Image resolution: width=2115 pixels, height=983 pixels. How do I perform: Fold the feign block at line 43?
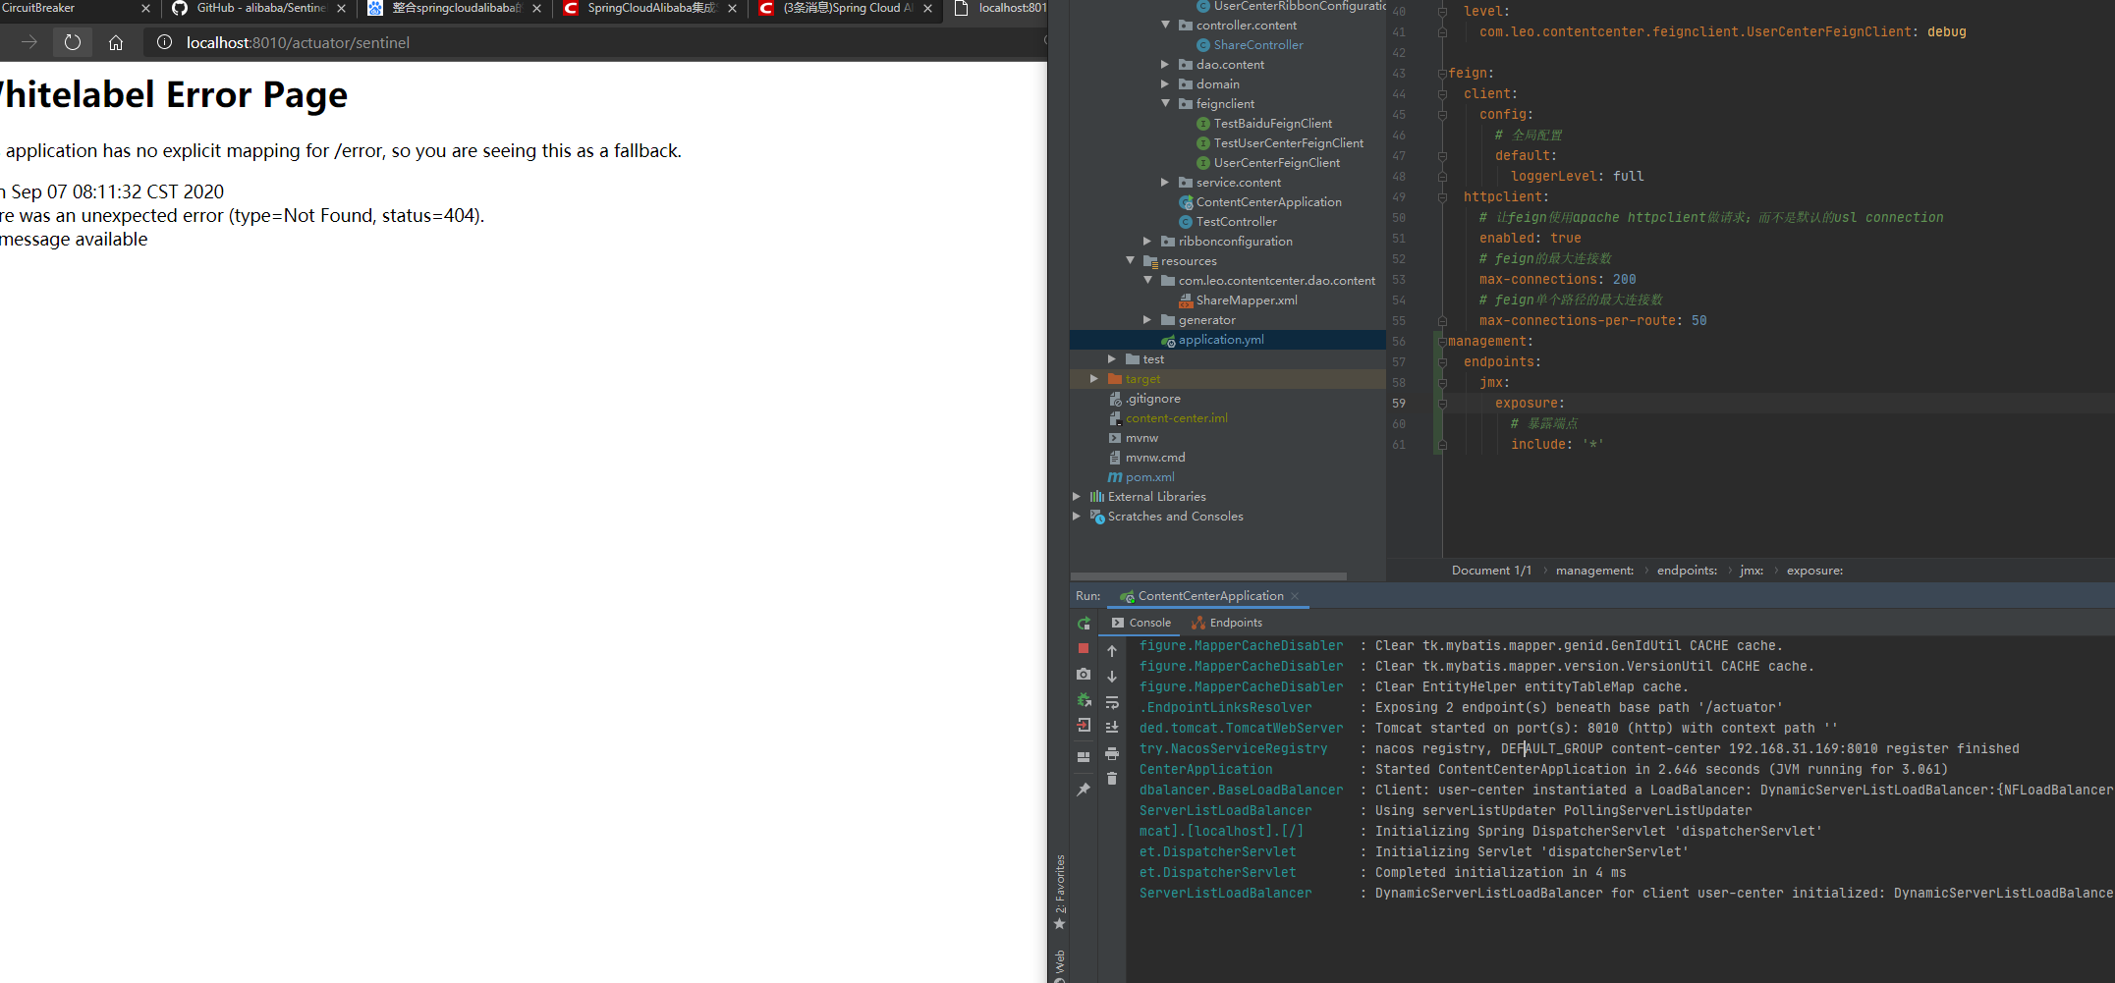point(1442,74)
